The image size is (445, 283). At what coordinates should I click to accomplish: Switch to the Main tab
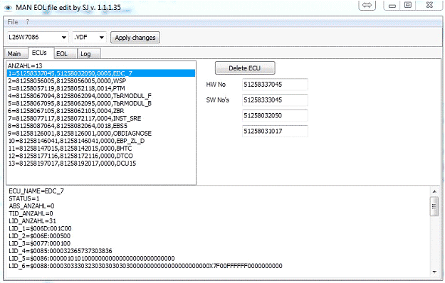(16, 53)
